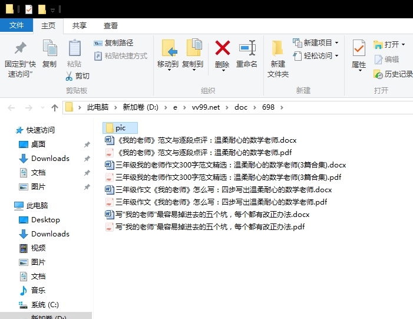Click title bar properties check icon

coord(29,9)
